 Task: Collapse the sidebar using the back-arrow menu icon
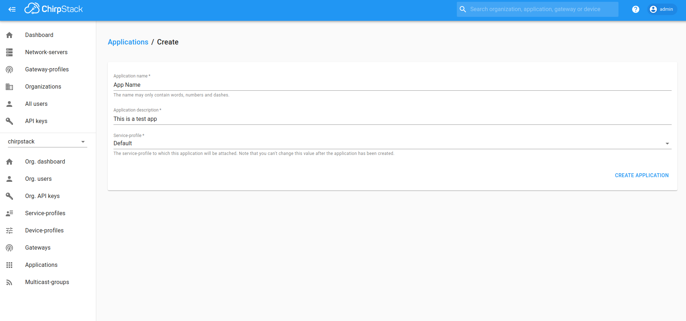click(12, 9)
